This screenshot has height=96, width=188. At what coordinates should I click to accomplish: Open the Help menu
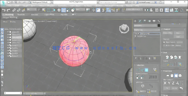(x=137, y=6)
